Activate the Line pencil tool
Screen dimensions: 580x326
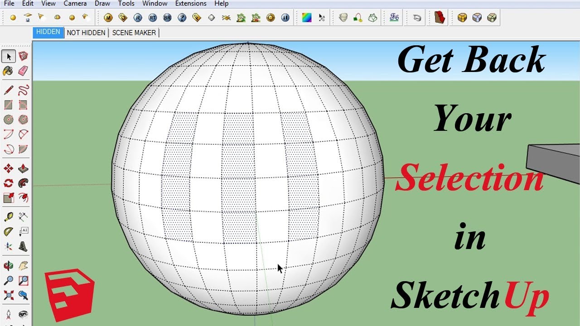click(9, 90)
